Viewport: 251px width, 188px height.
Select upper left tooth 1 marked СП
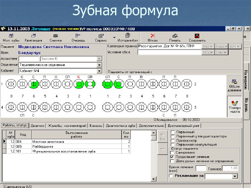click(107, 84)
